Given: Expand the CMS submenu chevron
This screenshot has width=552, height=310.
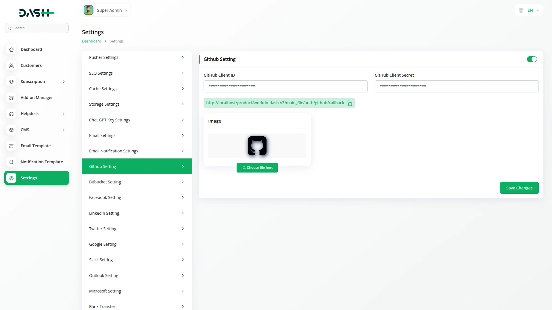Looking at the screenshot, I should point(64,130).
